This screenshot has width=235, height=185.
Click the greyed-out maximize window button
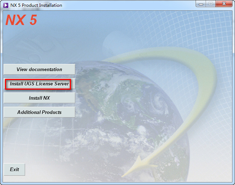pos(211,4)
